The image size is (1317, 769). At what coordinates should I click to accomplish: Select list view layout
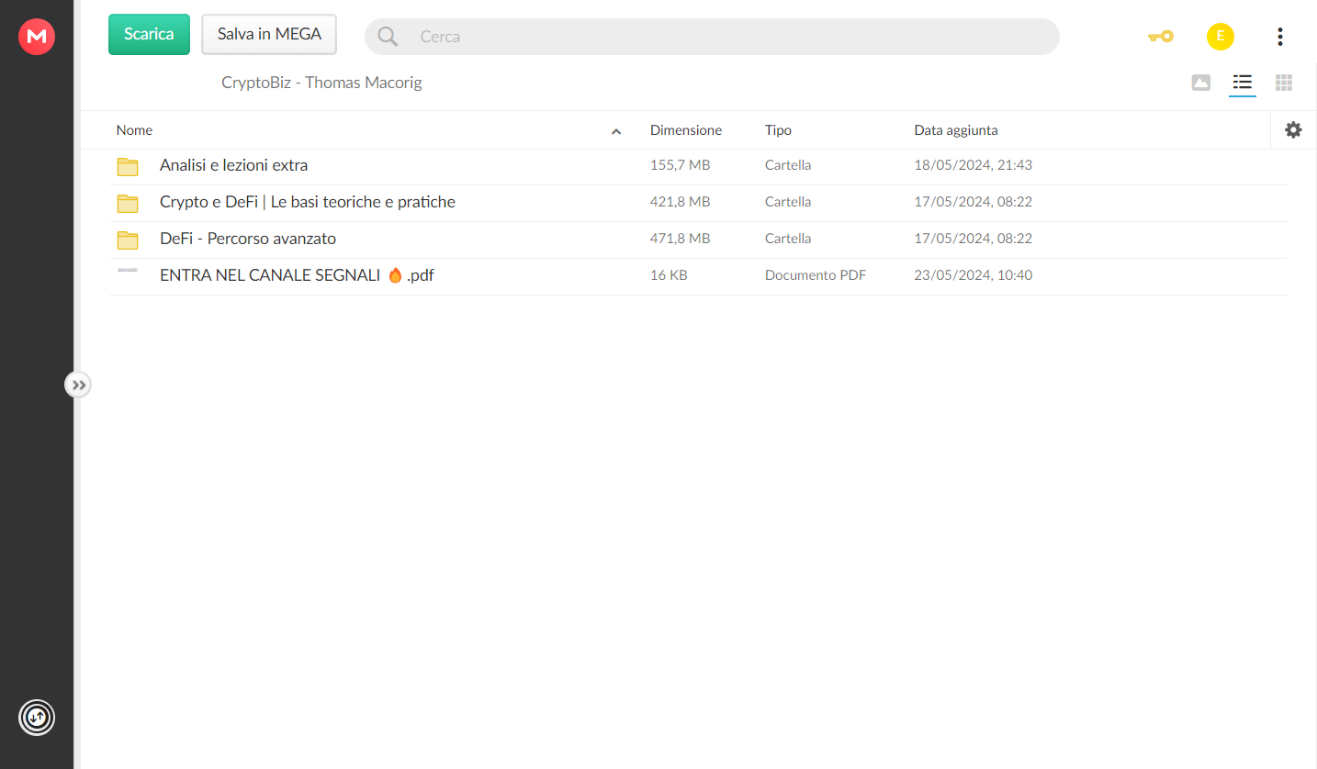(x=1243, y=83)
